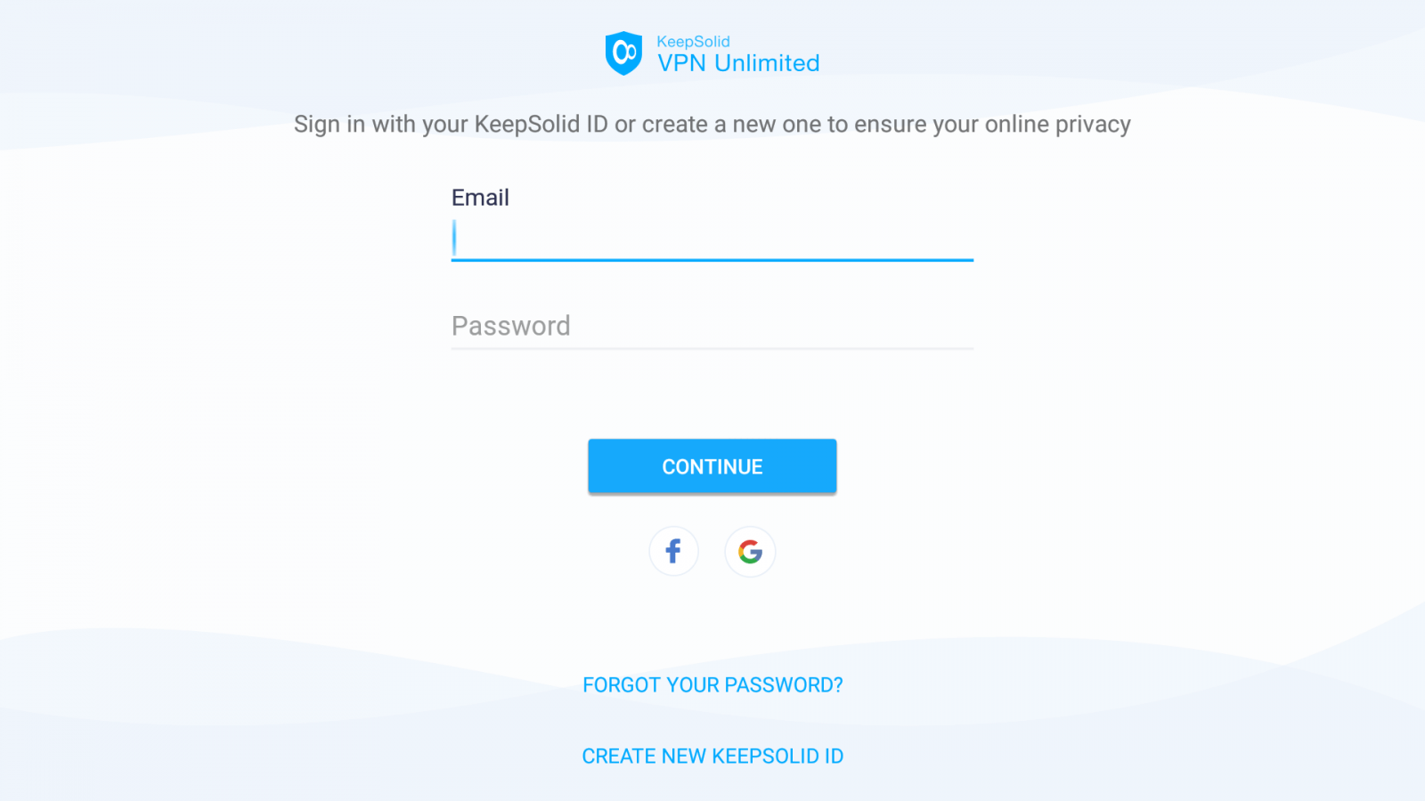Click the CONTINUE button
The image size is (1425, 801).
(712, 466)
